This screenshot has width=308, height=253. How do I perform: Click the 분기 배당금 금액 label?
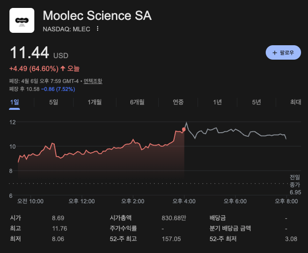[x=230, y=228]
